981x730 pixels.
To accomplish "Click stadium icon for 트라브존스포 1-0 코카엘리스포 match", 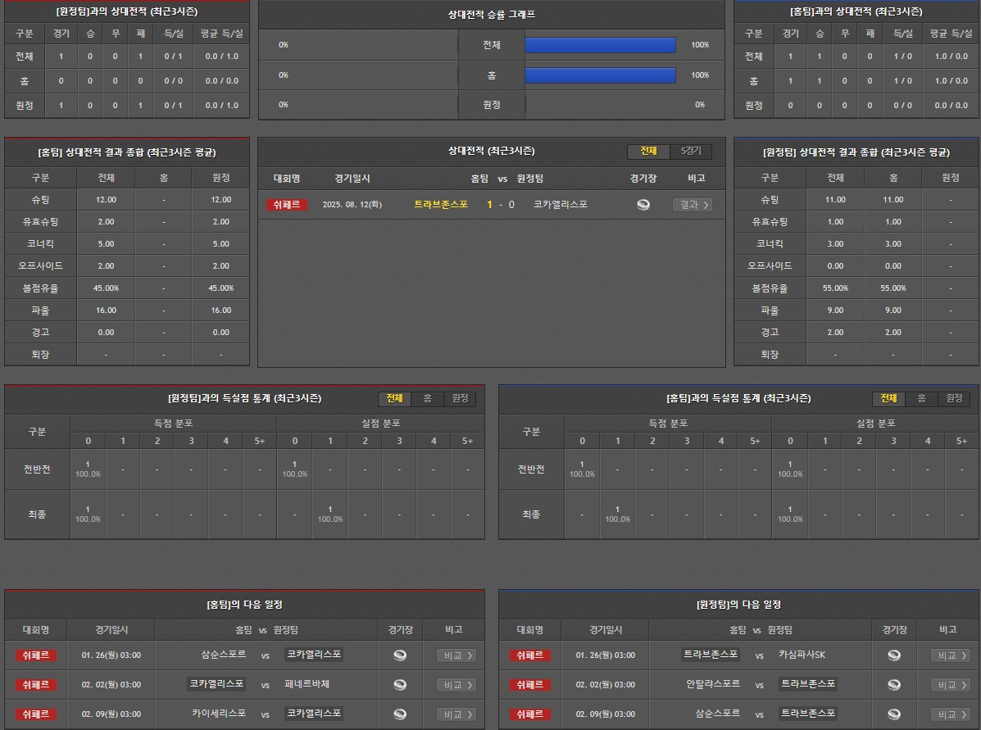I will [643, 205].
